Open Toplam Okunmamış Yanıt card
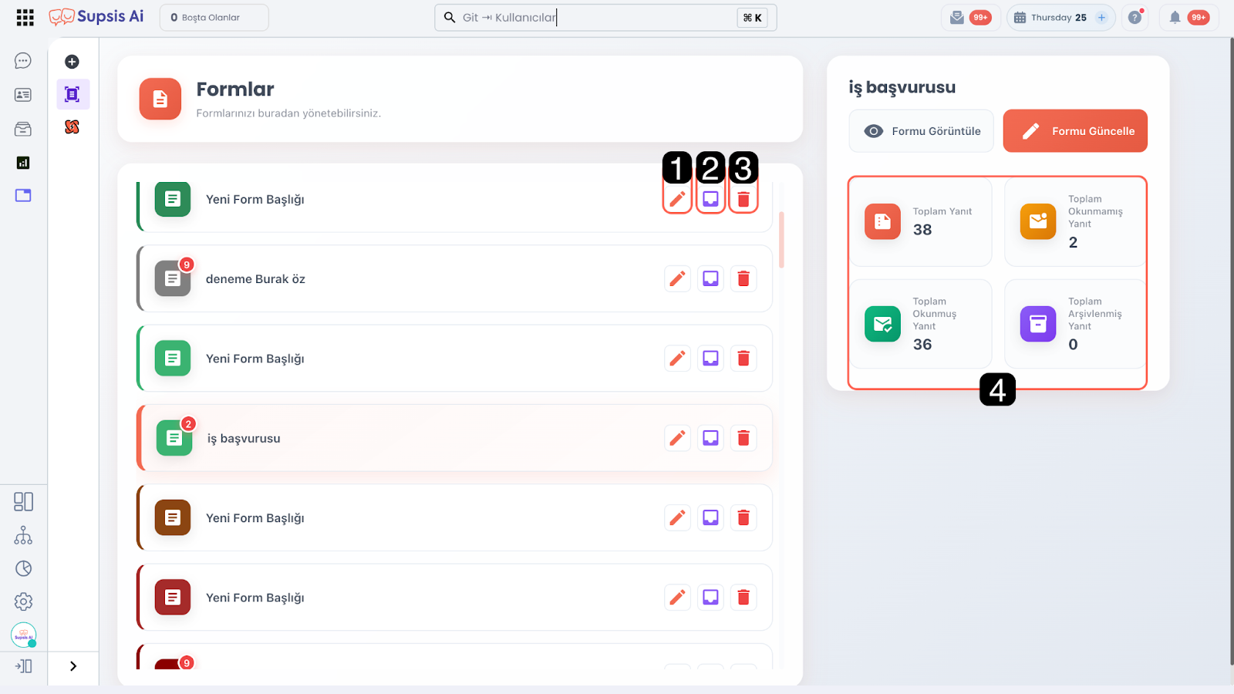Image resolution: width=1234 pixels, height=694 pixels. (1075, 221)
